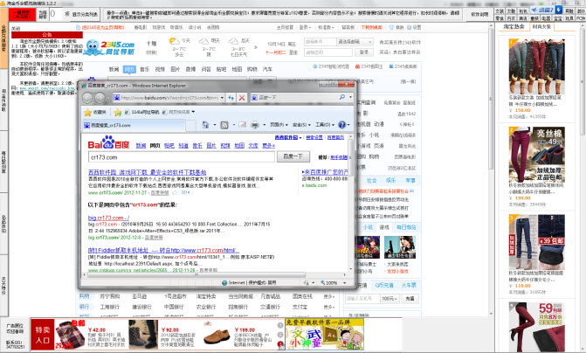The height and width of the screenshot is (353, 586).
Task: Click the 百度一下 search button
Action: tap(293, 156)
